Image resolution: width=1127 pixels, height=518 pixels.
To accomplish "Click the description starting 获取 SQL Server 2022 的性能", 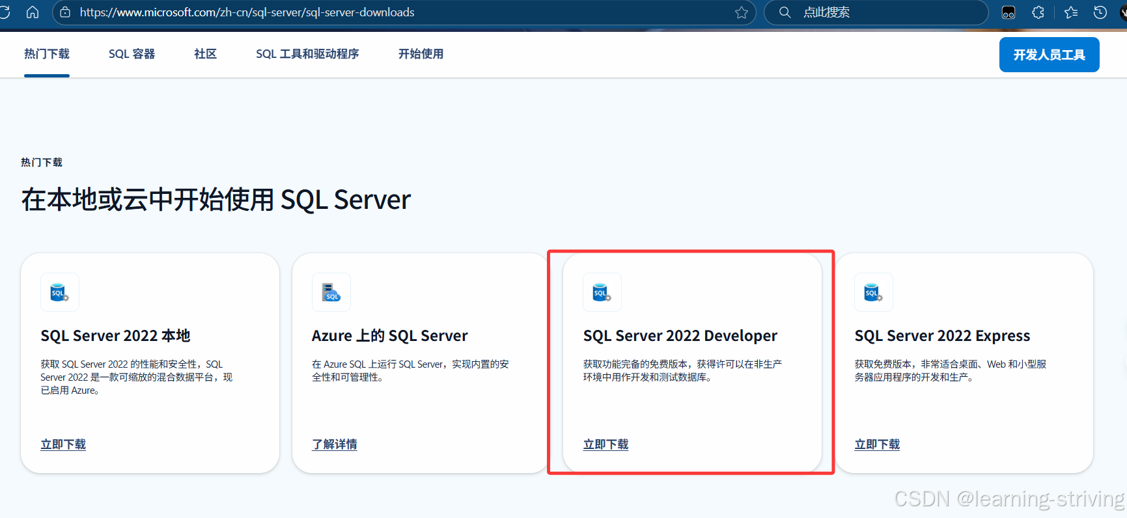I will coord(137,377).
